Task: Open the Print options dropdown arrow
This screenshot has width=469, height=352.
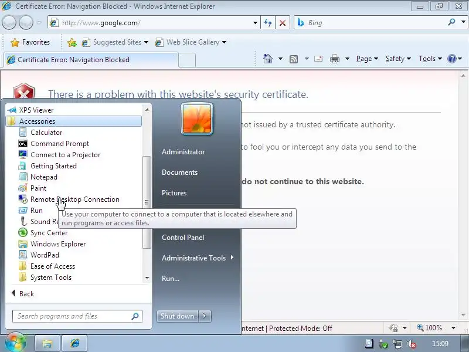Action: tap(347, 59)
